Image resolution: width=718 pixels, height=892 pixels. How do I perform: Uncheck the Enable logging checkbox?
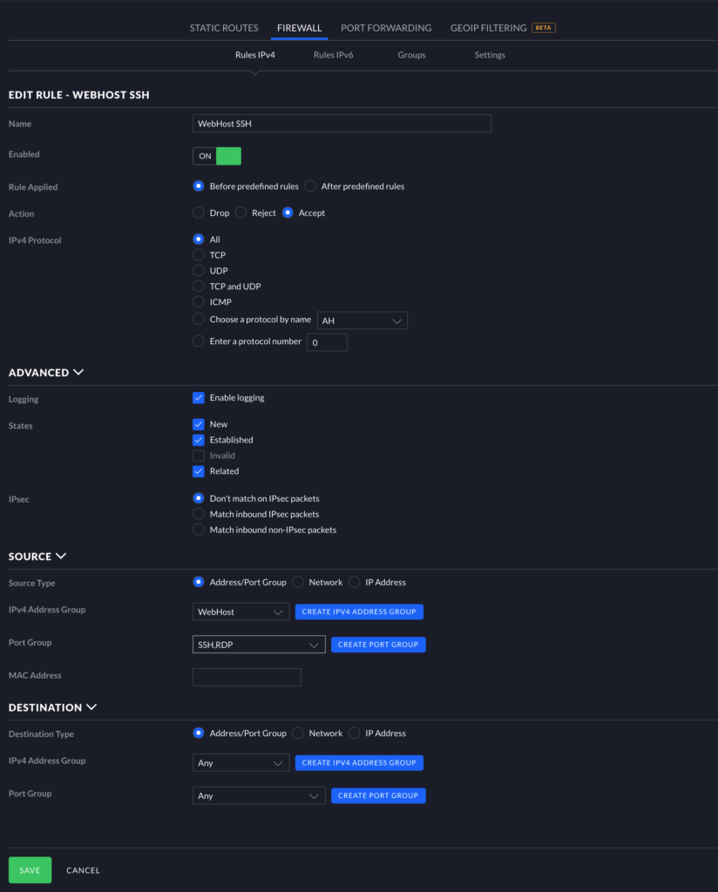tap(199, 398)
